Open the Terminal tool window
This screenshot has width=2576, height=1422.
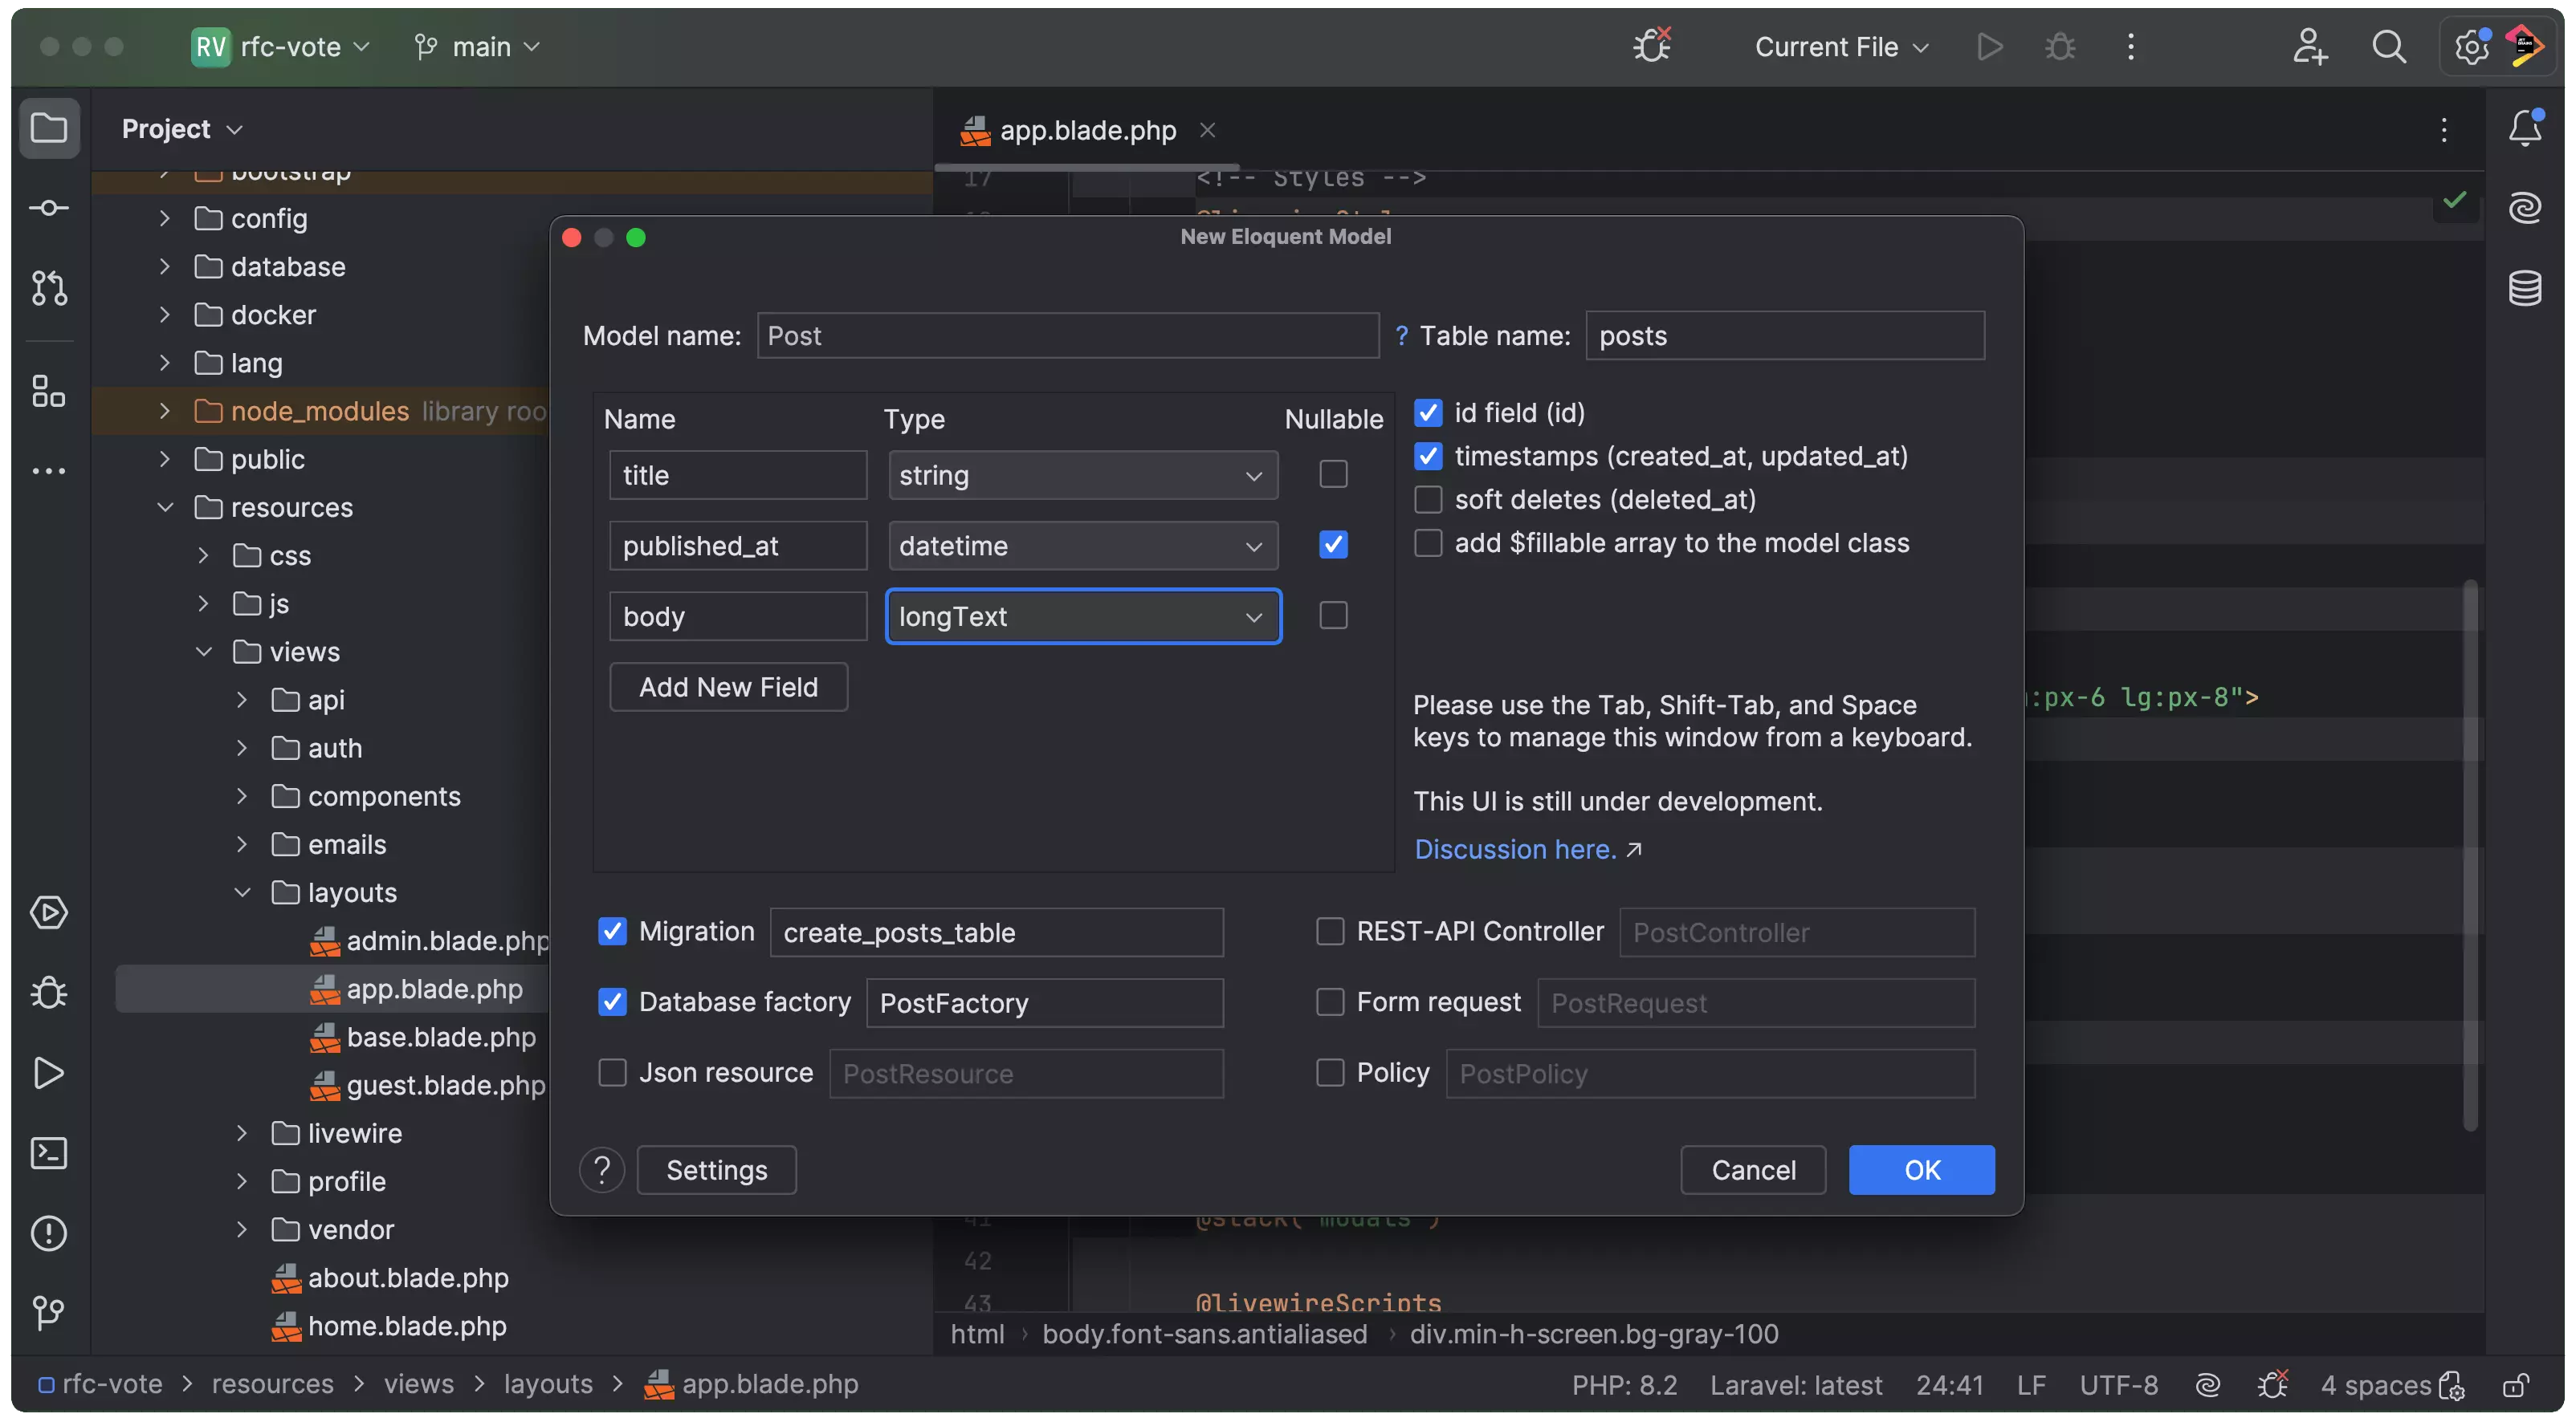pyautogui.click(x=48, y=1153)
